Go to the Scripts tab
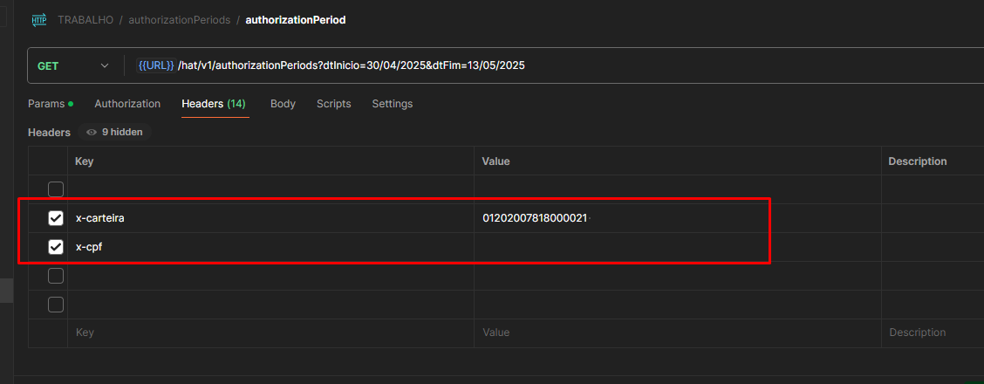984x384 pixels. [333, 104]
